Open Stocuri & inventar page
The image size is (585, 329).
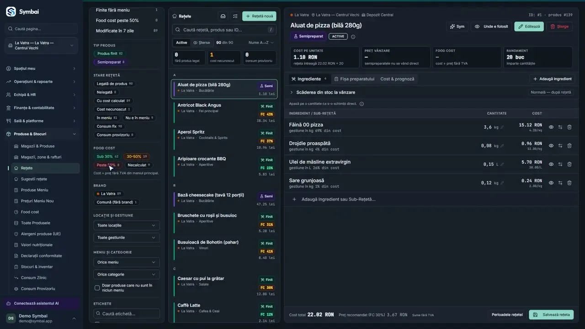pos(37,267)
